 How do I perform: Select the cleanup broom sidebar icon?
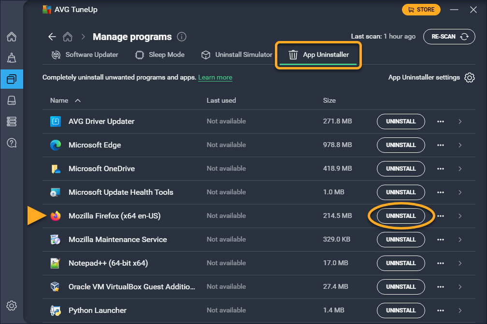coord(12,58)
